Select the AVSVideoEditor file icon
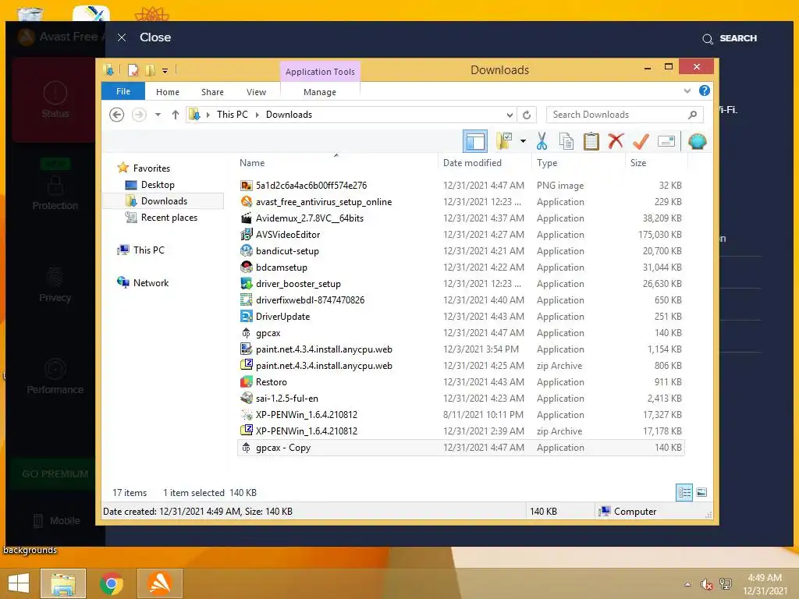The height and width of the screenshot is (599, 799). [x=246, y=234]
